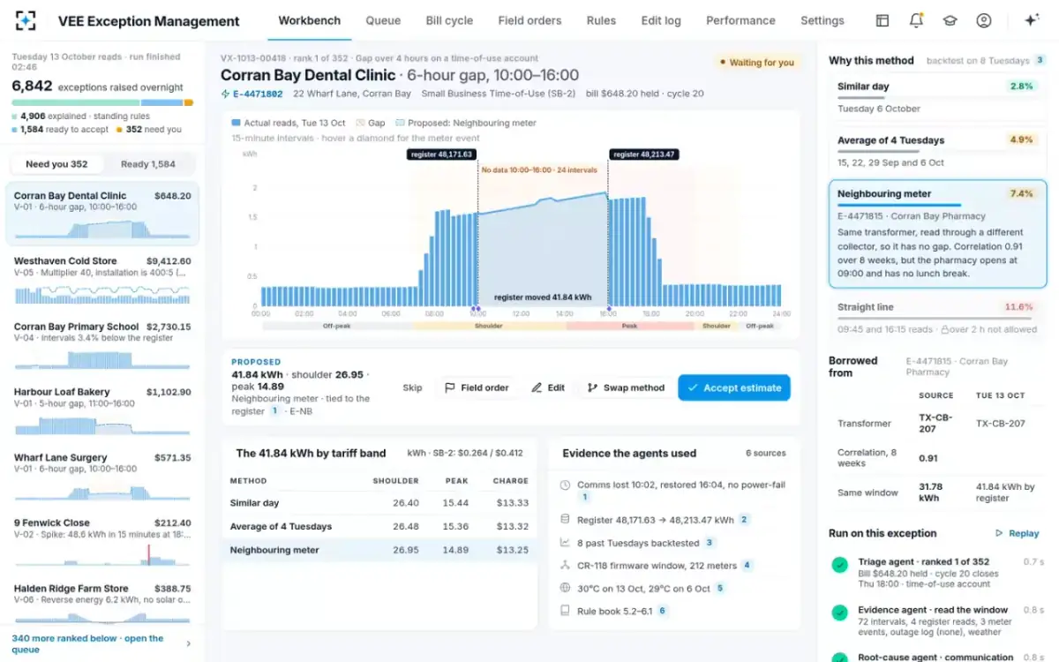Go to the Queue tab
This screenshot has height=662, width=1059.
382,20
